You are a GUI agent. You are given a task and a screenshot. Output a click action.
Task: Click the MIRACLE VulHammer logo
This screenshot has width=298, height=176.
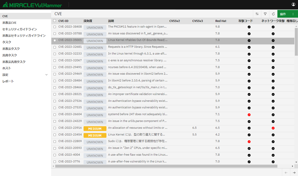[x=32, y=5]
